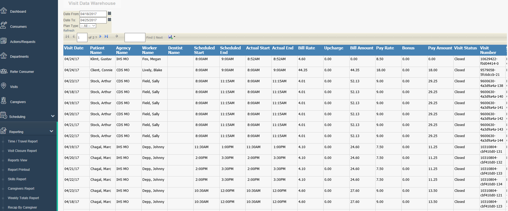
Task: Click the Departments building icon
Action: (4, 56)
